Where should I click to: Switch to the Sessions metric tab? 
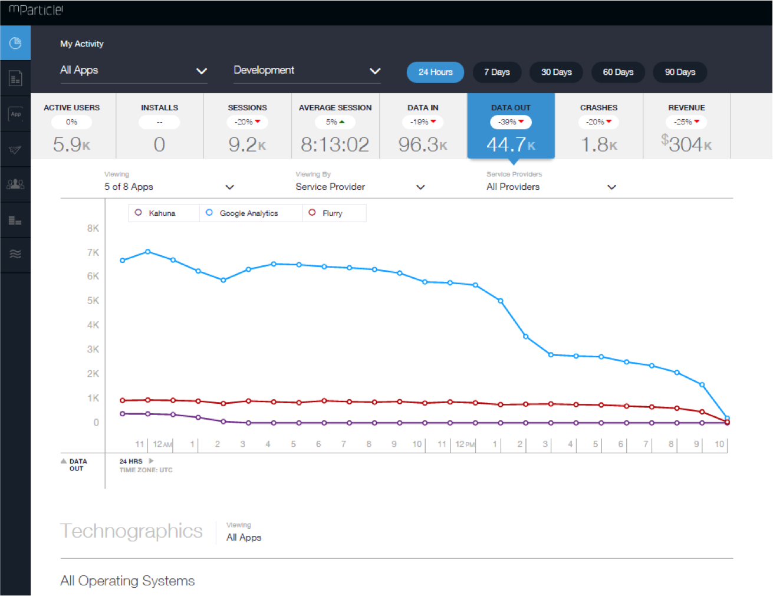247,126
